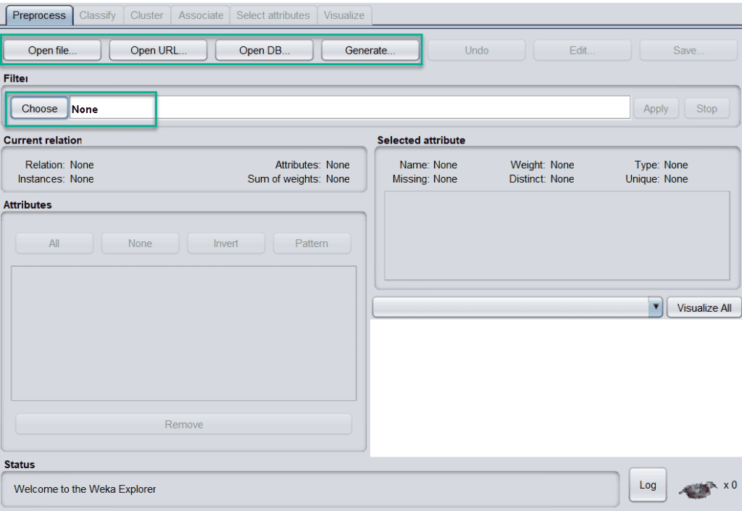The image size is (742, 511).
Task: Click the Open file... button
Action: click(x=52, y=50)
